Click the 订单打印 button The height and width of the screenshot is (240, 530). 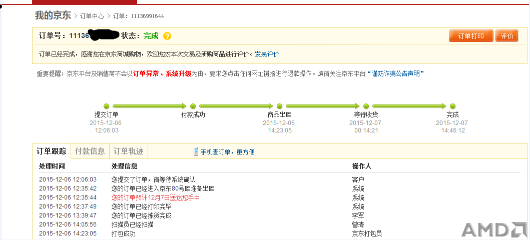coord(471,36)
